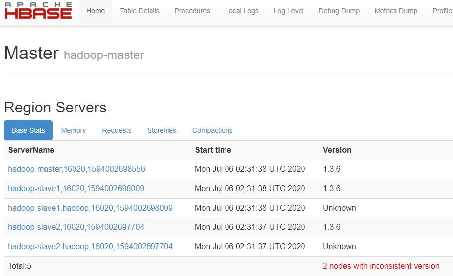Click start time of hadoop-slave2,16020 row

[250, 227]
